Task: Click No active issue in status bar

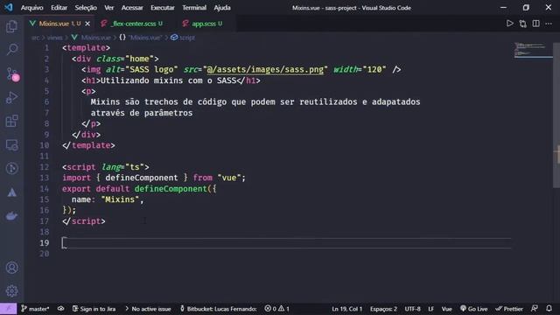Action: (x=148, y=309)
